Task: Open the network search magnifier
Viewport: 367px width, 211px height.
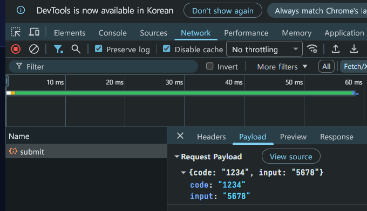Action: 76,49
